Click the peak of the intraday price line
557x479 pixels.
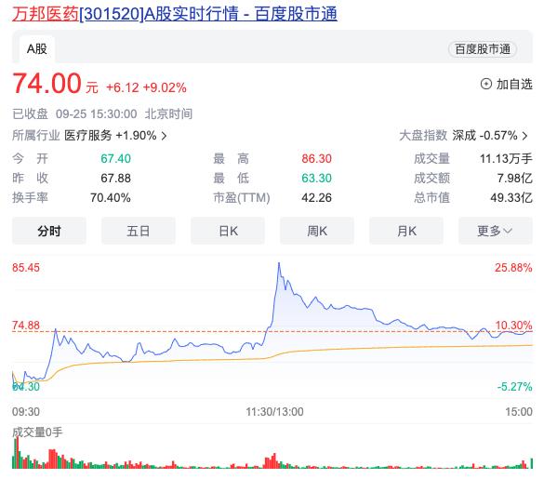coord(279,263)
